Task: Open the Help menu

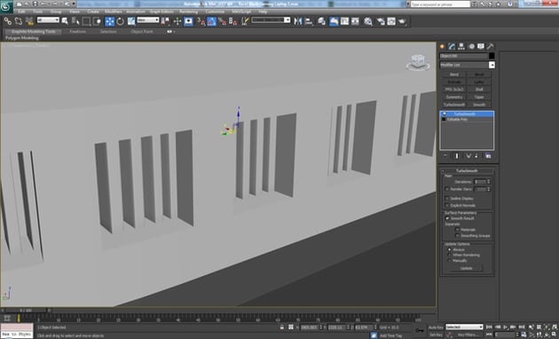Action: [263, 12]
